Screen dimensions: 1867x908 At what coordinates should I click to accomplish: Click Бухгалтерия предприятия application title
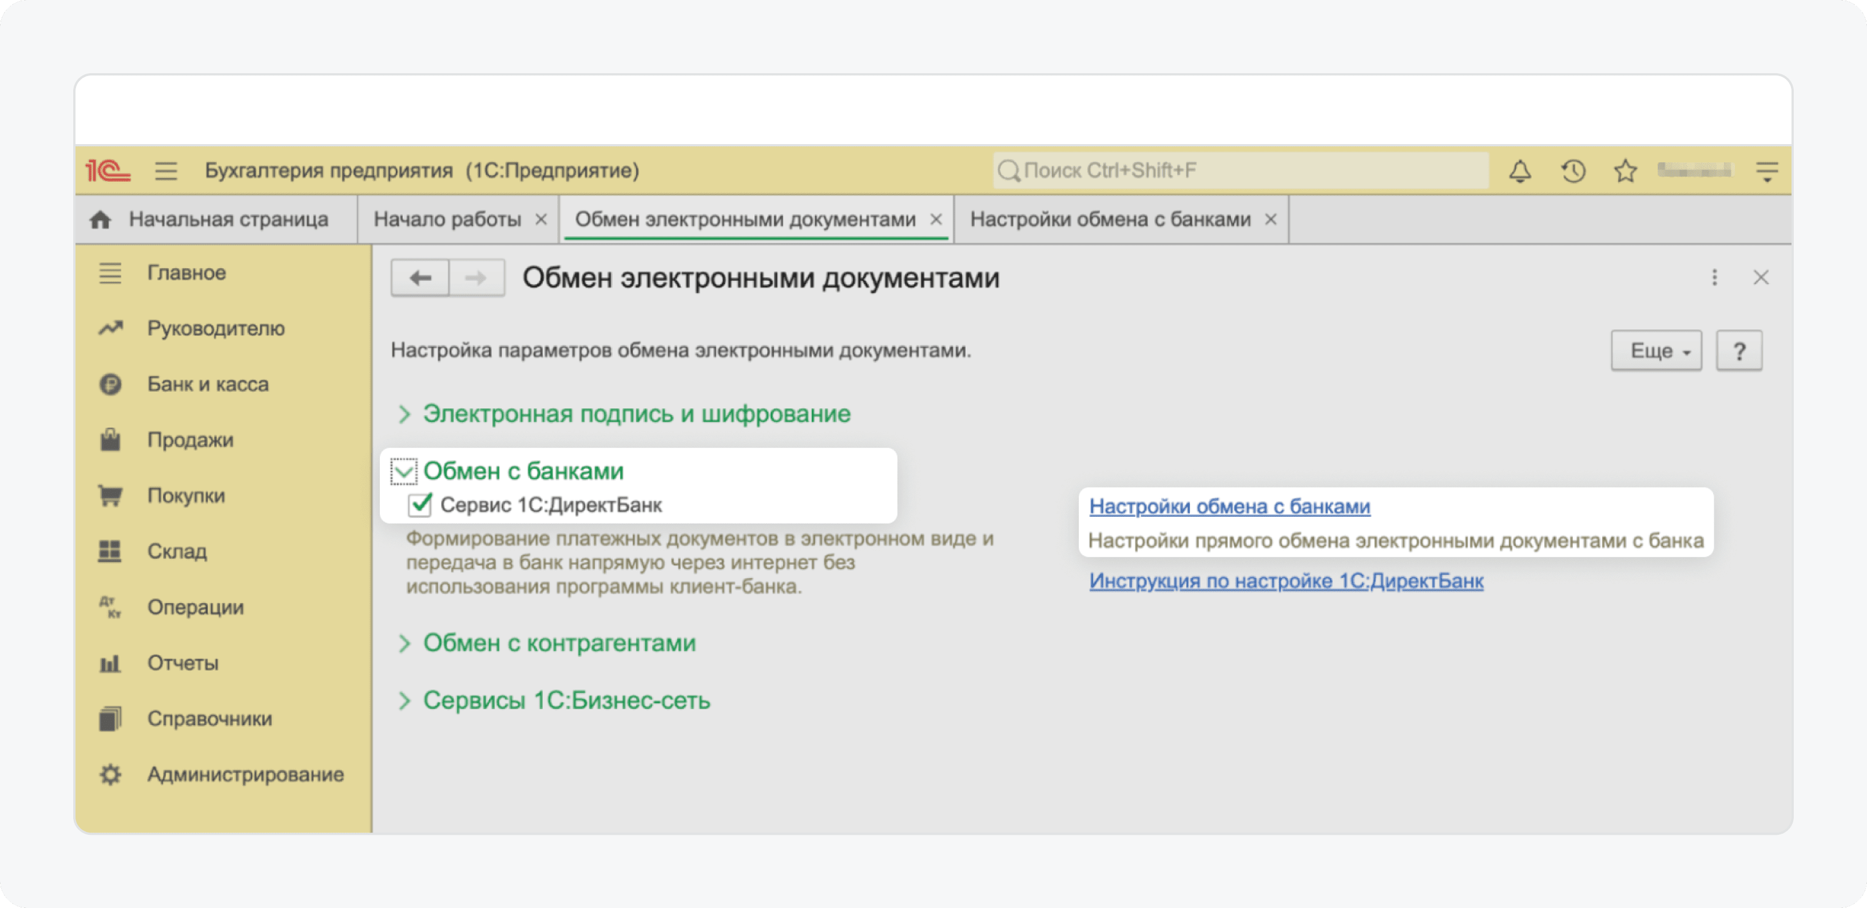coord(422,171)
